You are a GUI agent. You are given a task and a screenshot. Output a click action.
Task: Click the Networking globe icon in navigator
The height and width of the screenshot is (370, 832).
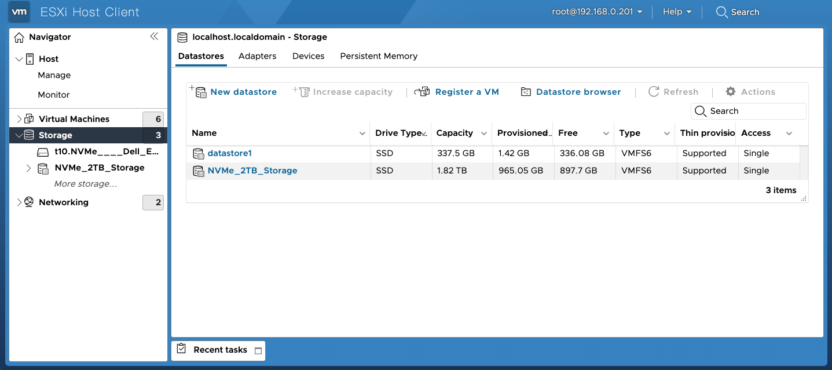pyautogui.click(x=29, y=202)
